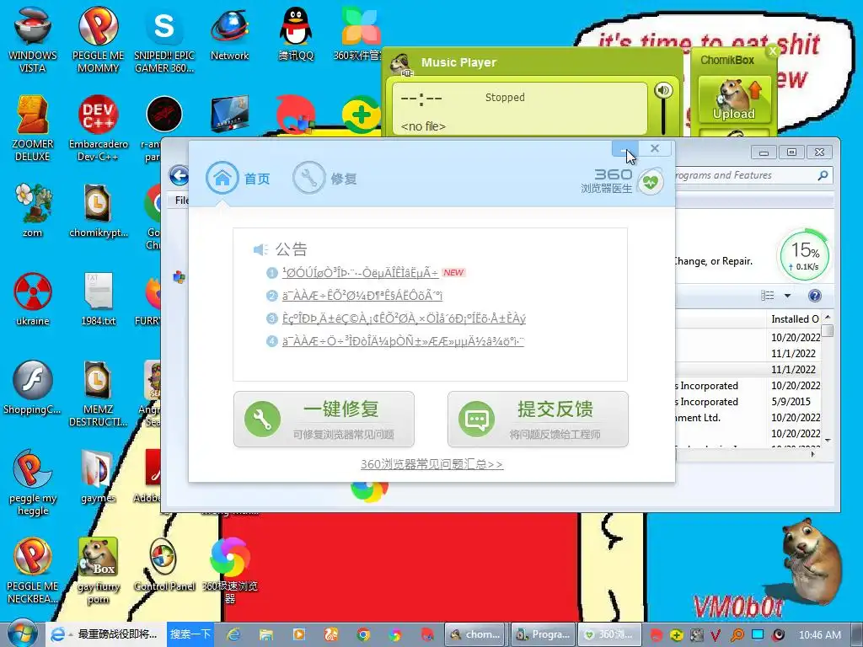Click the 提交反馈 submit feedback button

click(538, 420)
